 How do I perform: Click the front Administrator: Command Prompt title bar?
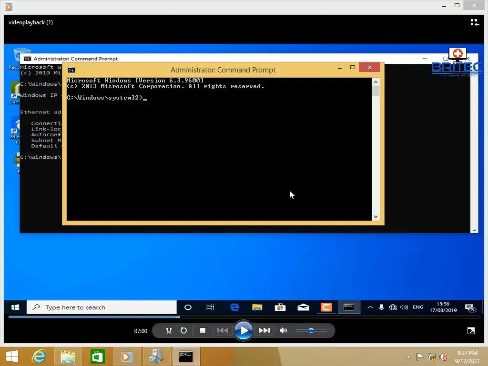(x=223, y=70)
